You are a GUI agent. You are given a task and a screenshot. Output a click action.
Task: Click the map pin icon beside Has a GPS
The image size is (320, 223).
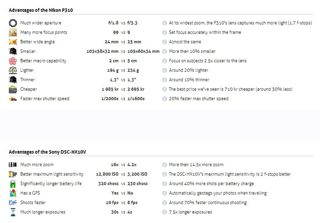13,193
